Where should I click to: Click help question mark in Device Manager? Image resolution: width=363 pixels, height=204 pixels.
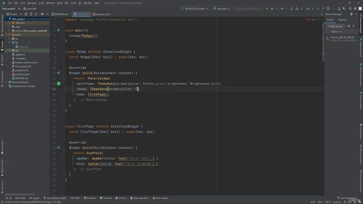click(x=353, y=26)
